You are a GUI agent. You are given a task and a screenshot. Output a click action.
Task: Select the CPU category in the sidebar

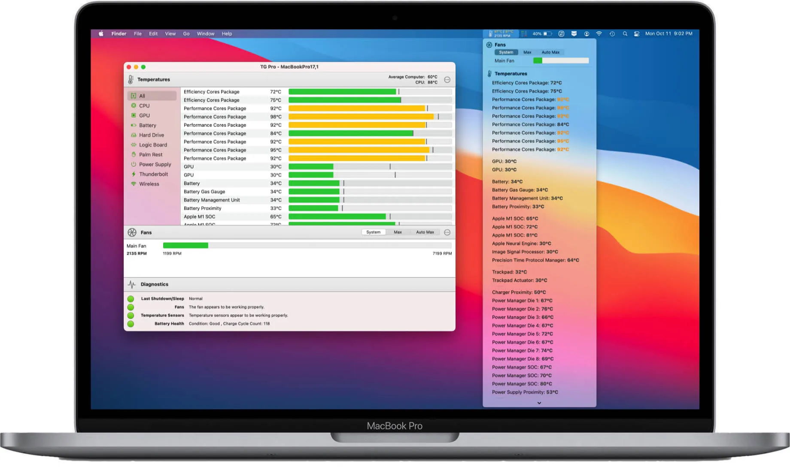click(x=144, y=105)
